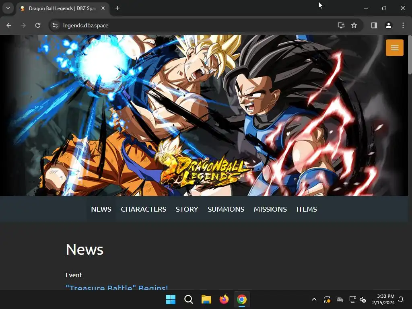
Task: Open the notifications bell
Action: [x=401, y=299]
